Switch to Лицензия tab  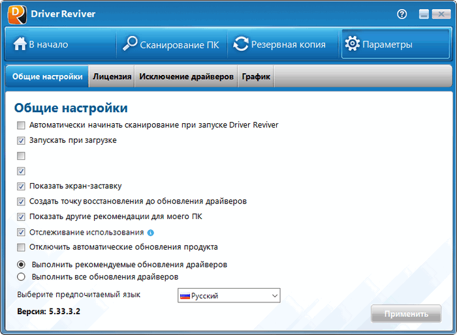(x=112, y=76)
